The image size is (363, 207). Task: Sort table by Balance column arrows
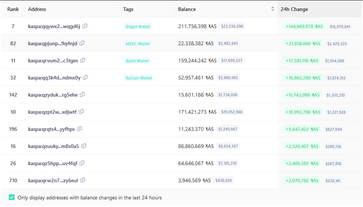click(x=273, y=9)
